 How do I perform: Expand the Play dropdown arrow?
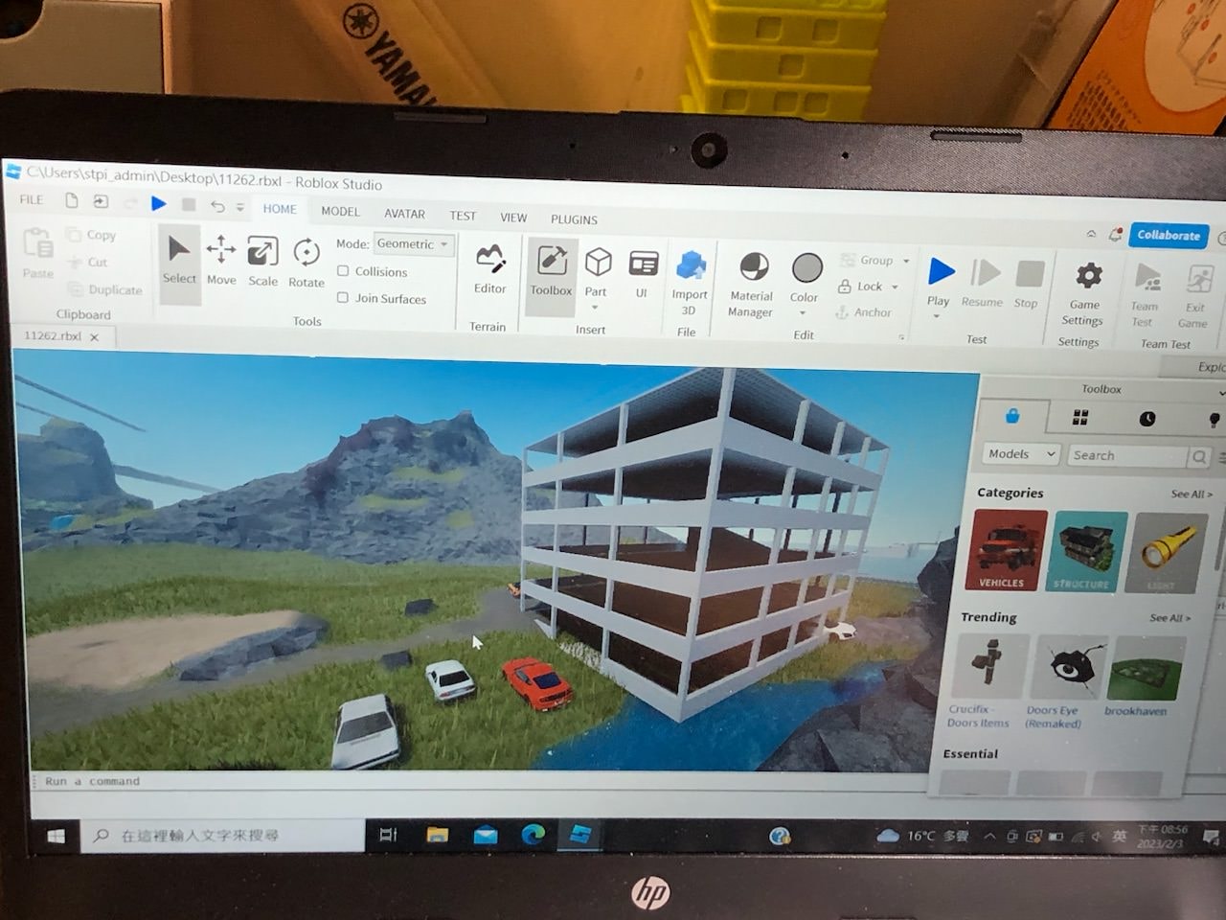937,316
